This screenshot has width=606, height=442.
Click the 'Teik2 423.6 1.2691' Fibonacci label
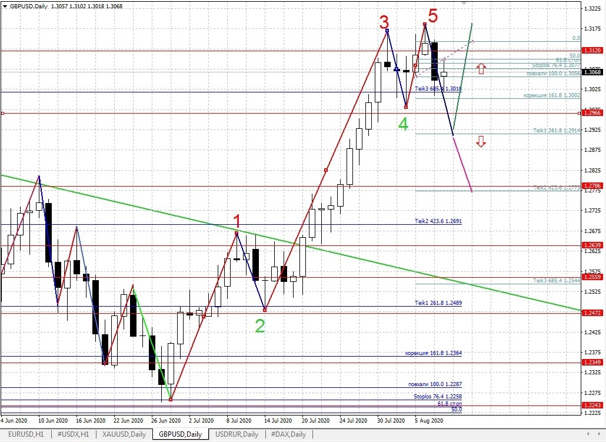point(438,221)
